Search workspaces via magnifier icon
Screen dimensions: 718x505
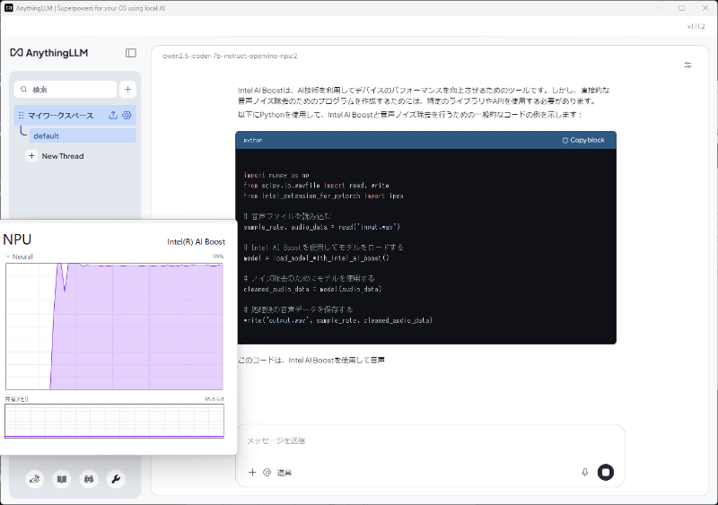24,90
